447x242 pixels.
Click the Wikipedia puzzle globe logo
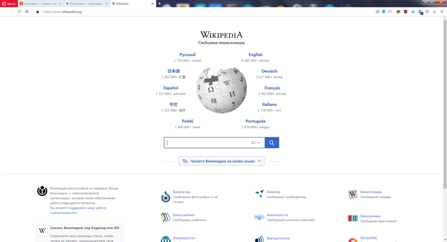point(221,90)
